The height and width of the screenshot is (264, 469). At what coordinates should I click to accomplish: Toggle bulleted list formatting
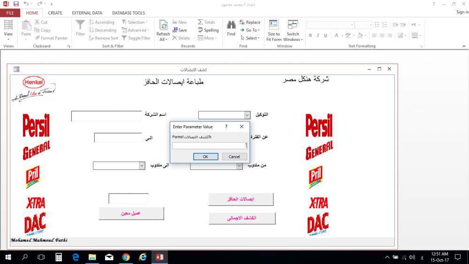point(377,24)
